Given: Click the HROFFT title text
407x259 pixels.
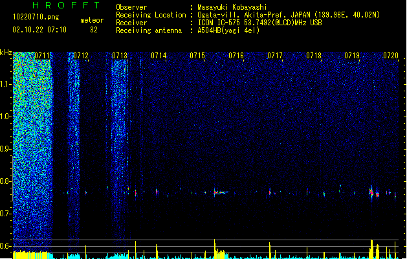Looking at the screenshot, I should point(66,5).
